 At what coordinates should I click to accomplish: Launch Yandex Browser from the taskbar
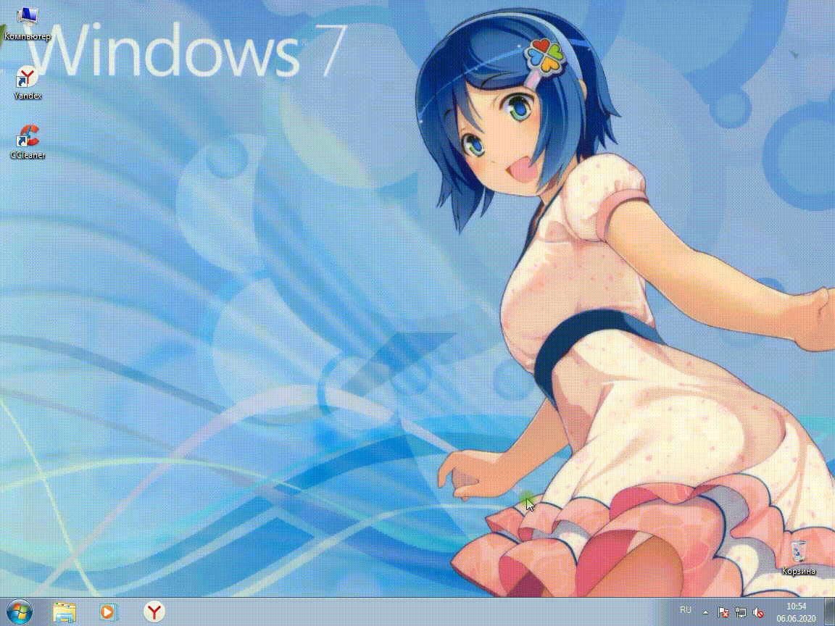tap(154, 612)
